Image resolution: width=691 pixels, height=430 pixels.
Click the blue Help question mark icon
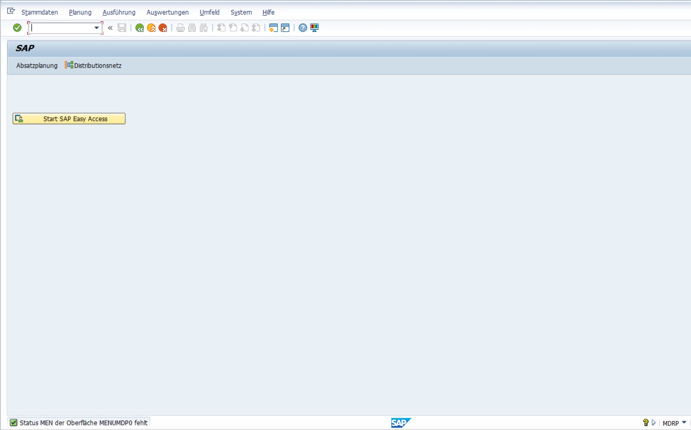tap(303, 28)
